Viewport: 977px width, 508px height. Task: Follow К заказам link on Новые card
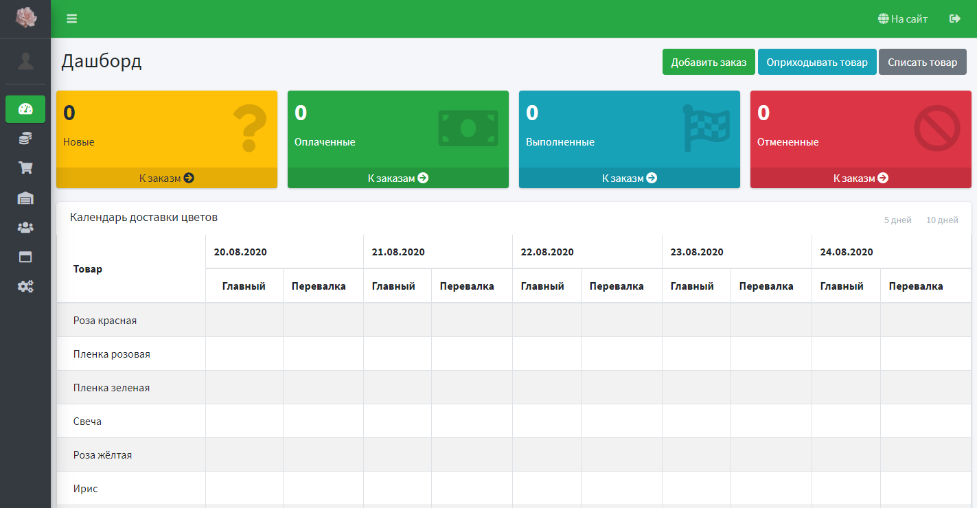[167, 178]
